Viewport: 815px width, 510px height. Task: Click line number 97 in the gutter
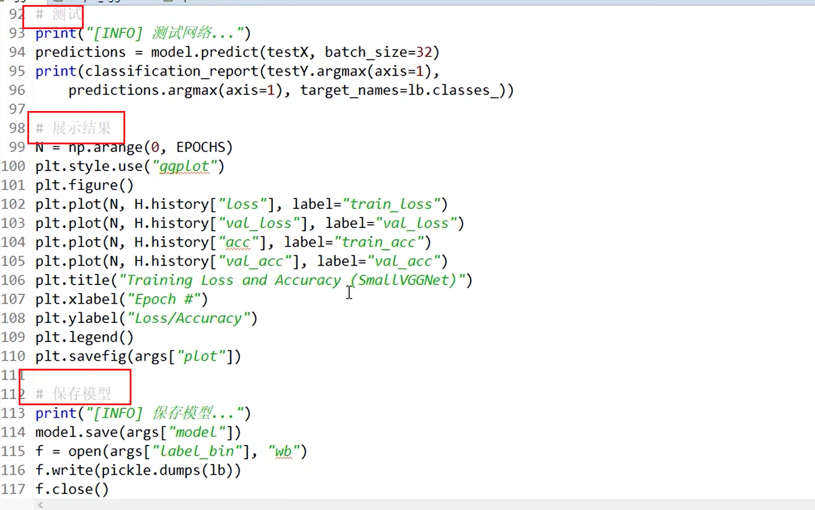(x=17, y=109)
